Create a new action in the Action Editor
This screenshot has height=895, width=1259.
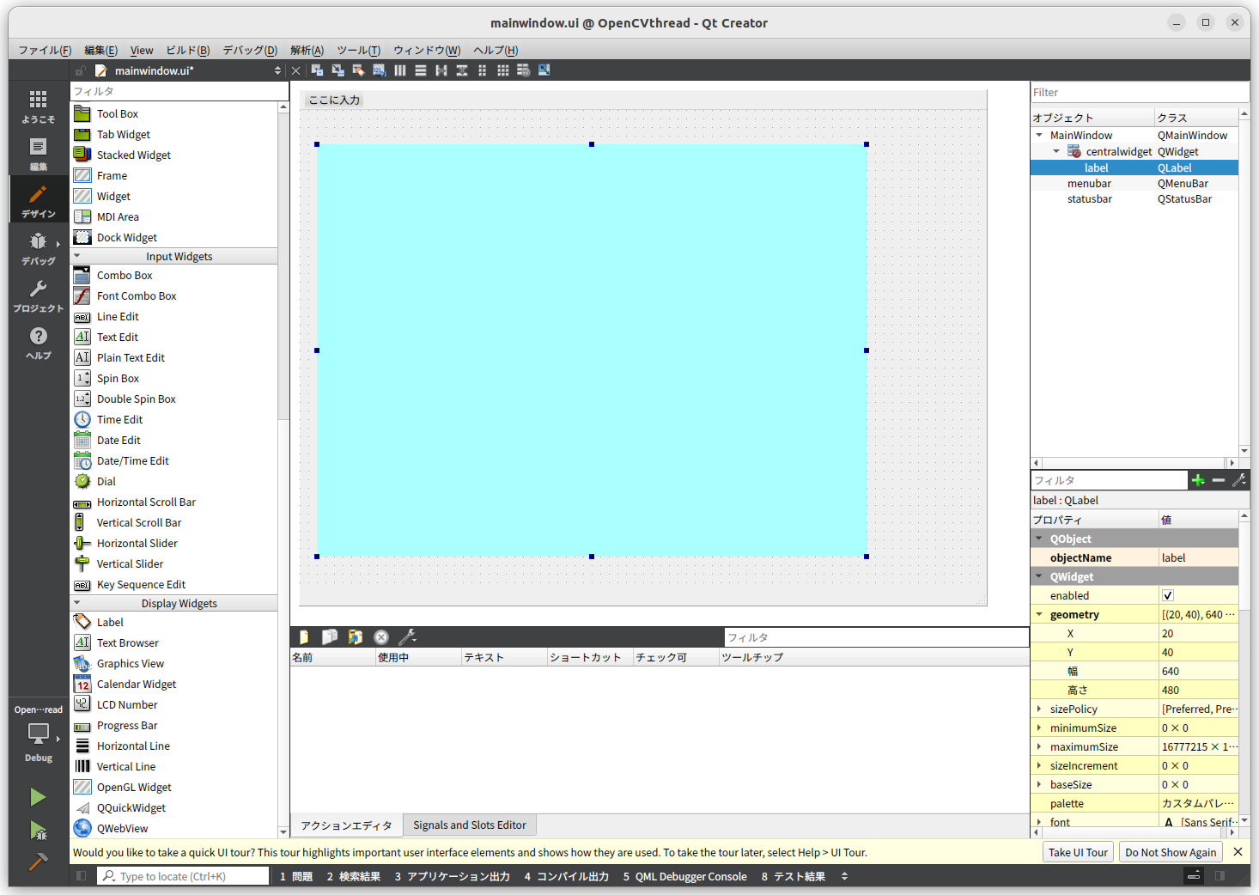click(x=302, y=636)
